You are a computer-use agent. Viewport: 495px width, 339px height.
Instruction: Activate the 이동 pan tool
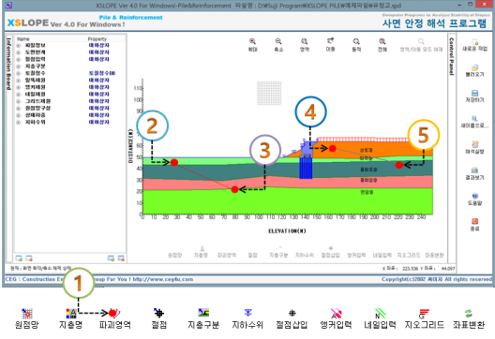click(x=330, y=41)
